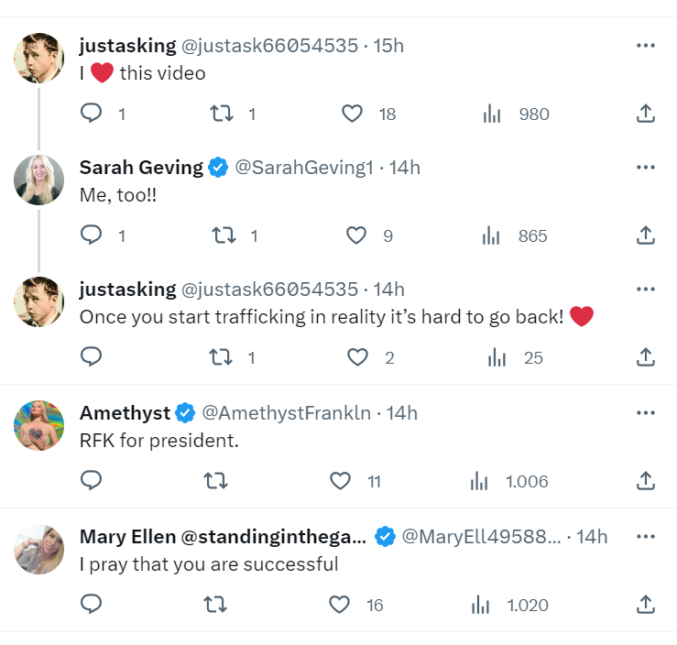Click Mary Ellen's profile picture
677x645 pixels.
39,550
